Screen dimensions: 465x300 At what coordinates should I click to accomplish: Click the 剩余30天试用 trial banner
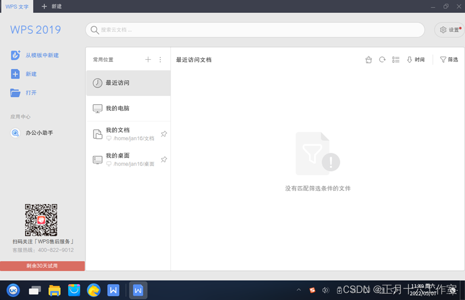click(x=42, y=266)
